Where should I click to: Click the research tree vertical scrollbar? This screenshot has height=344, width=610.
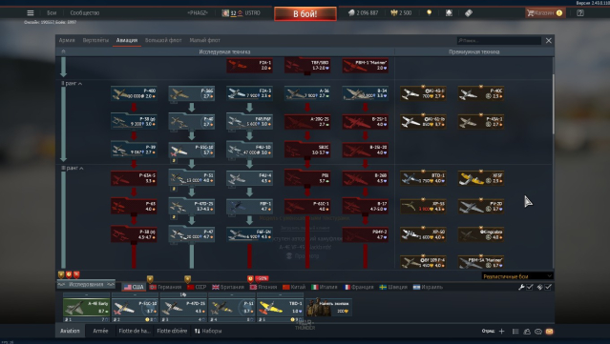pyautogui.click(x=553, y=105)
